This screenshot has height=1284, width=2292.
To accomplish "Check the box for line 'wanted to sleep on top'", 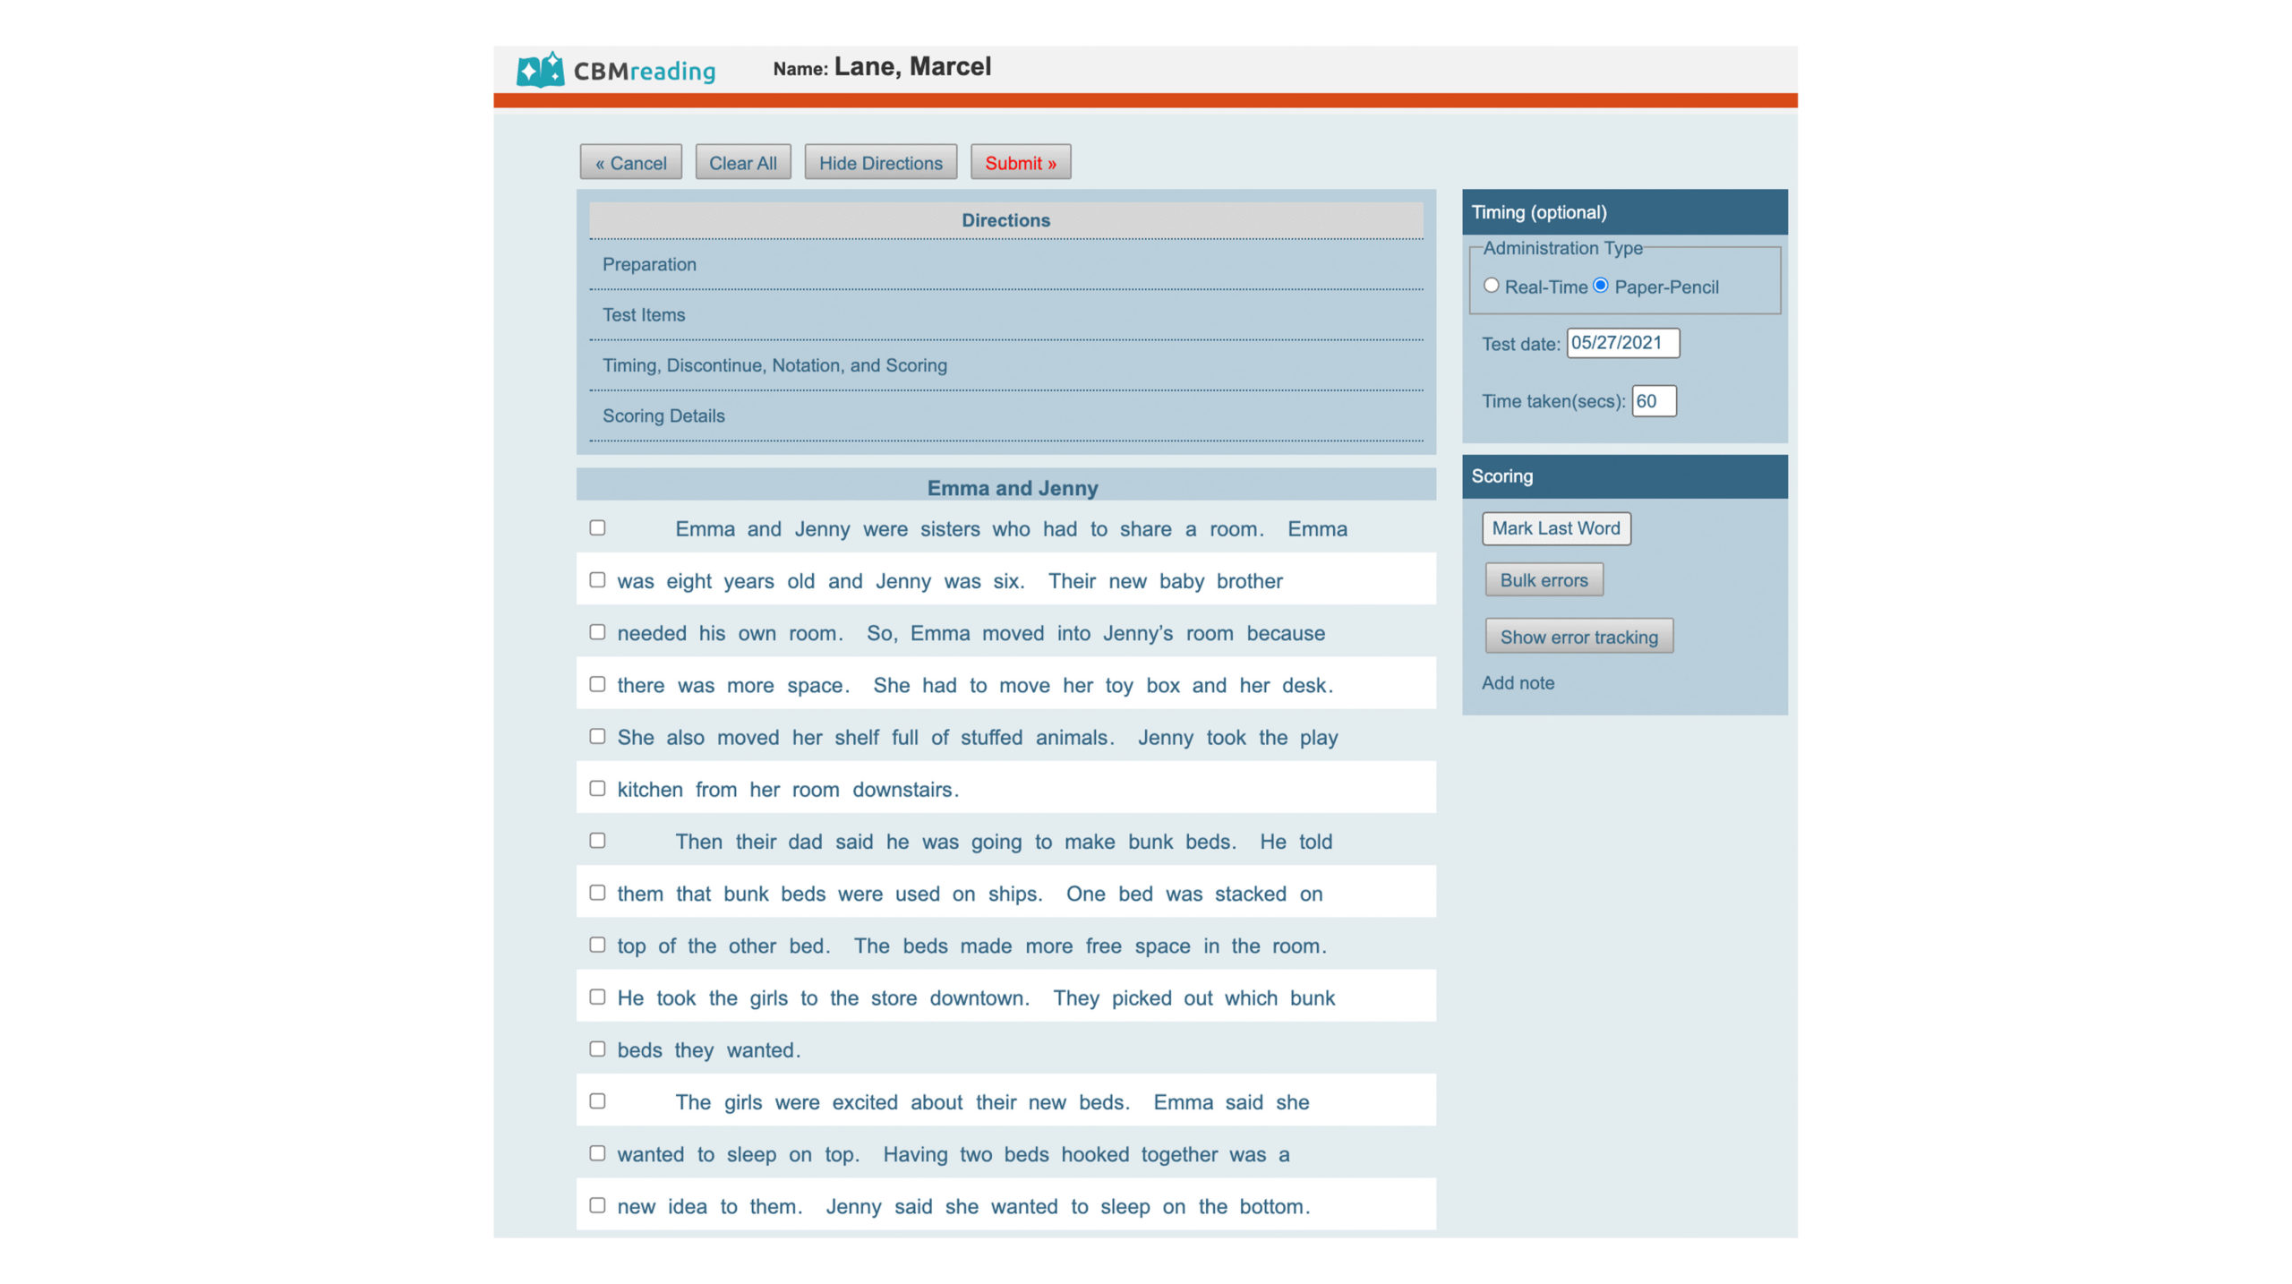I will point(597,1153).
